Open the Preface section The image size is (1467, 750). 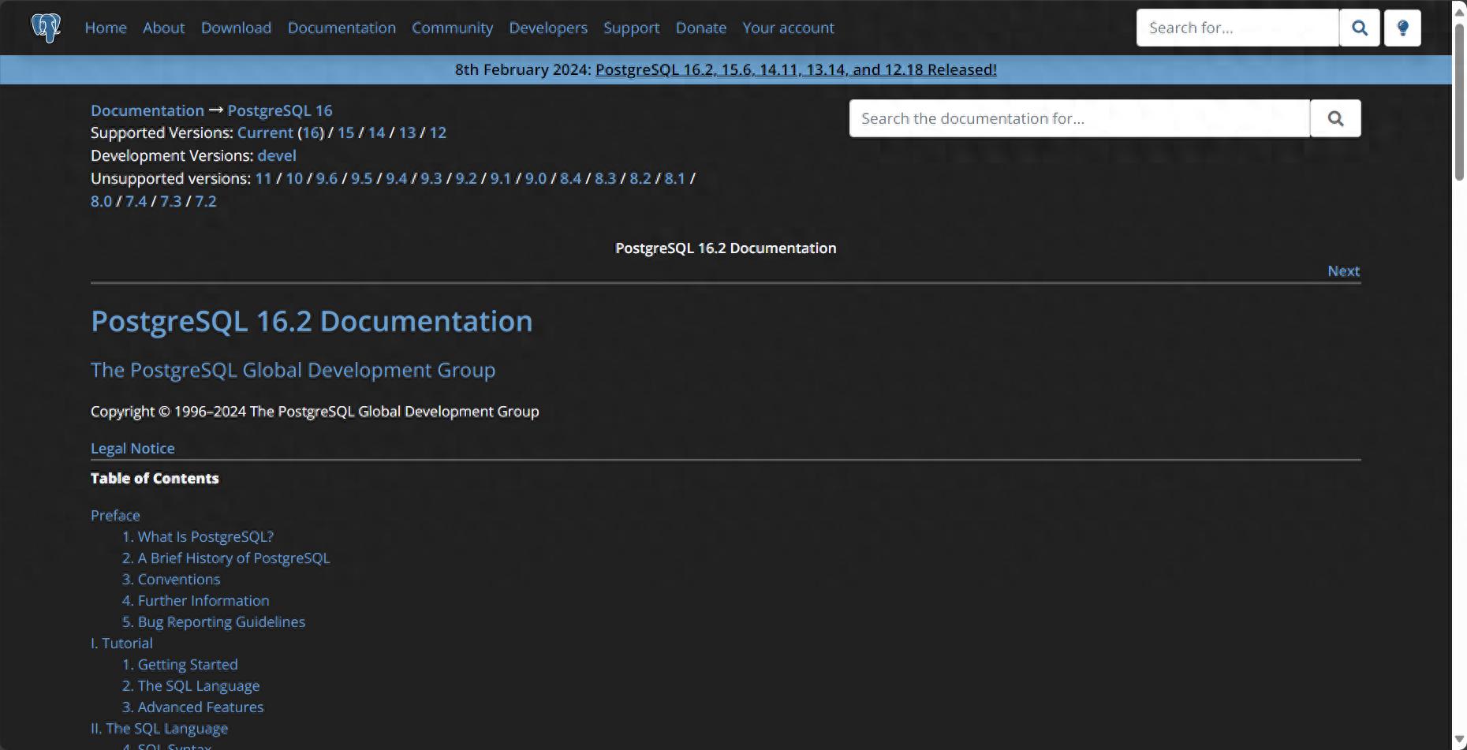point(115,515)
